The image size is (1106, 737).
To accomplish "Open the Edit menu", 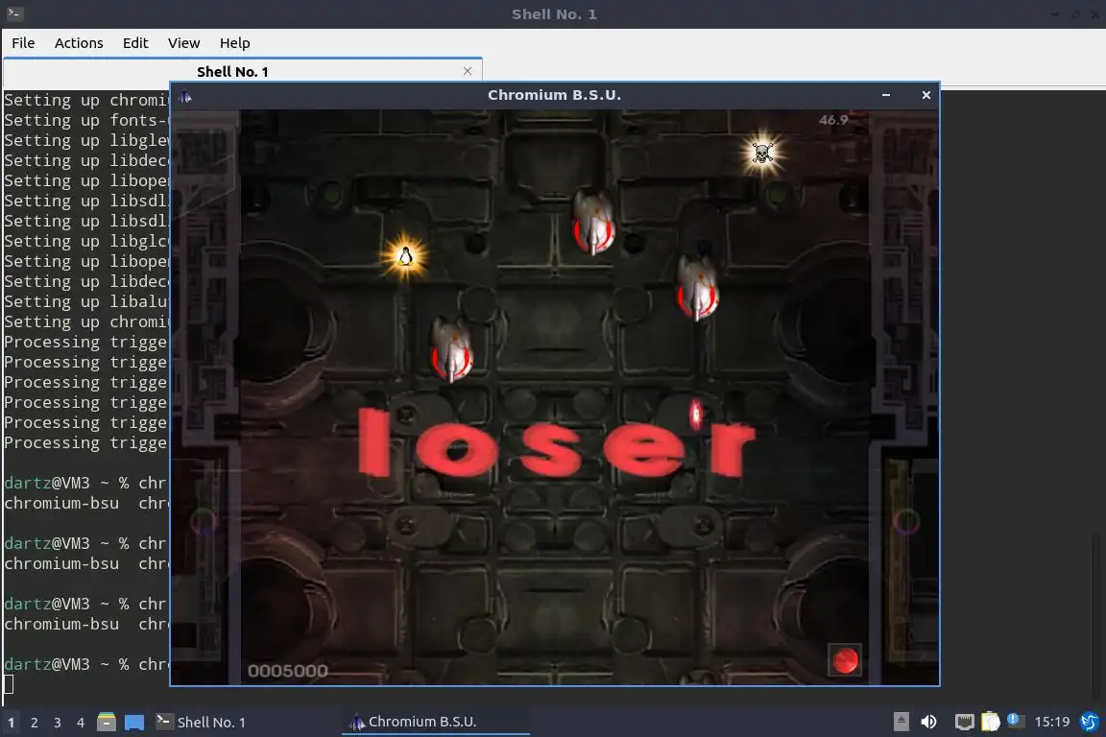I will coord(135,43).
